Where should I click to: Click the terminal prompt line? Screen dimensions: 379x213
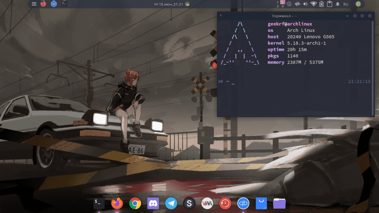point(294,81)
